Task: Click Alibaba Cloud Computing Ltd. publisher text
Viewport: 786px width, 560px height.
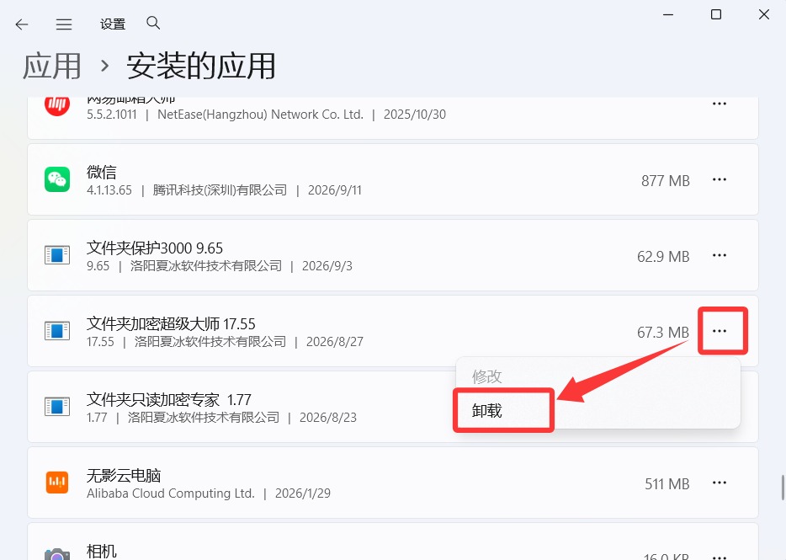Action: click(x=171, y=493)
